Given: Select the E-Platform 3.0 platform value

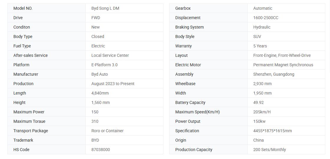Looking at the screenshot, I should (105, 65).
